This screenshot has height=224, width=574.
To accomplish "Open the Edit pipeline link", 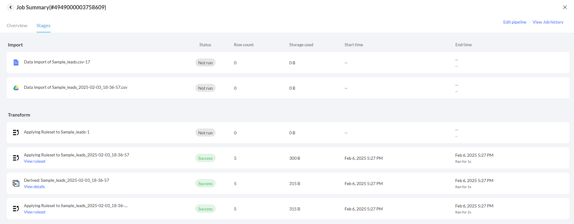I will [514, 22].
